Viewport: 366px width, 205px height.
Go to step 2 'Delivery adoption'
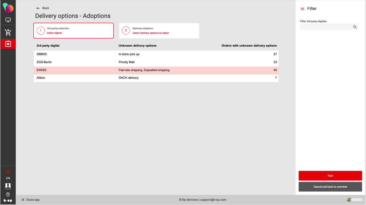159,30
